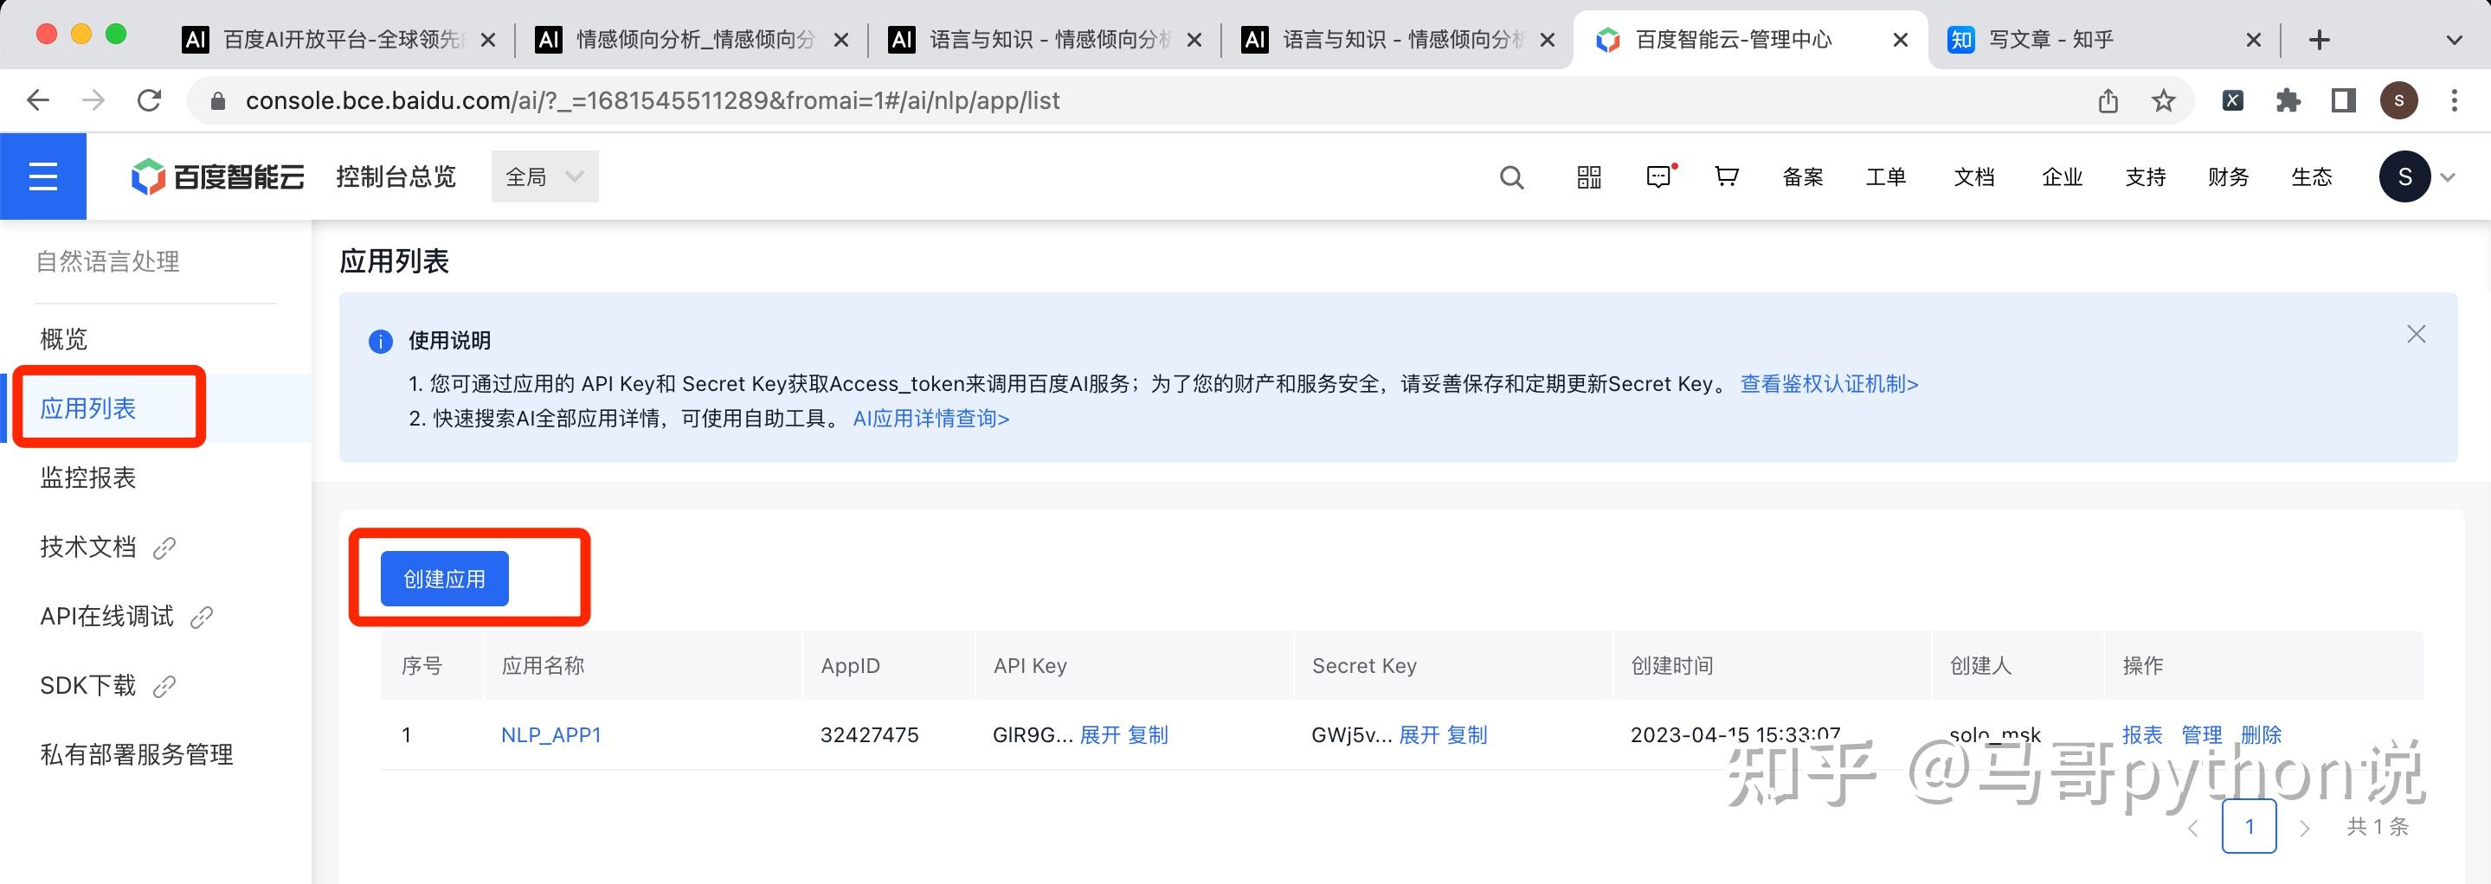Open the shopping cart icon
2491x884 pixels.
point(1726,176)
